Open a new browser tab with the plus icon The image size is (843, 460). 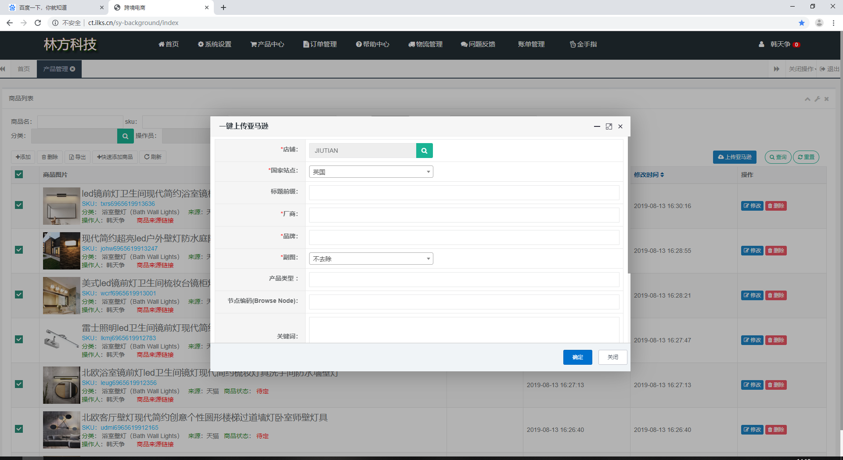223,7
